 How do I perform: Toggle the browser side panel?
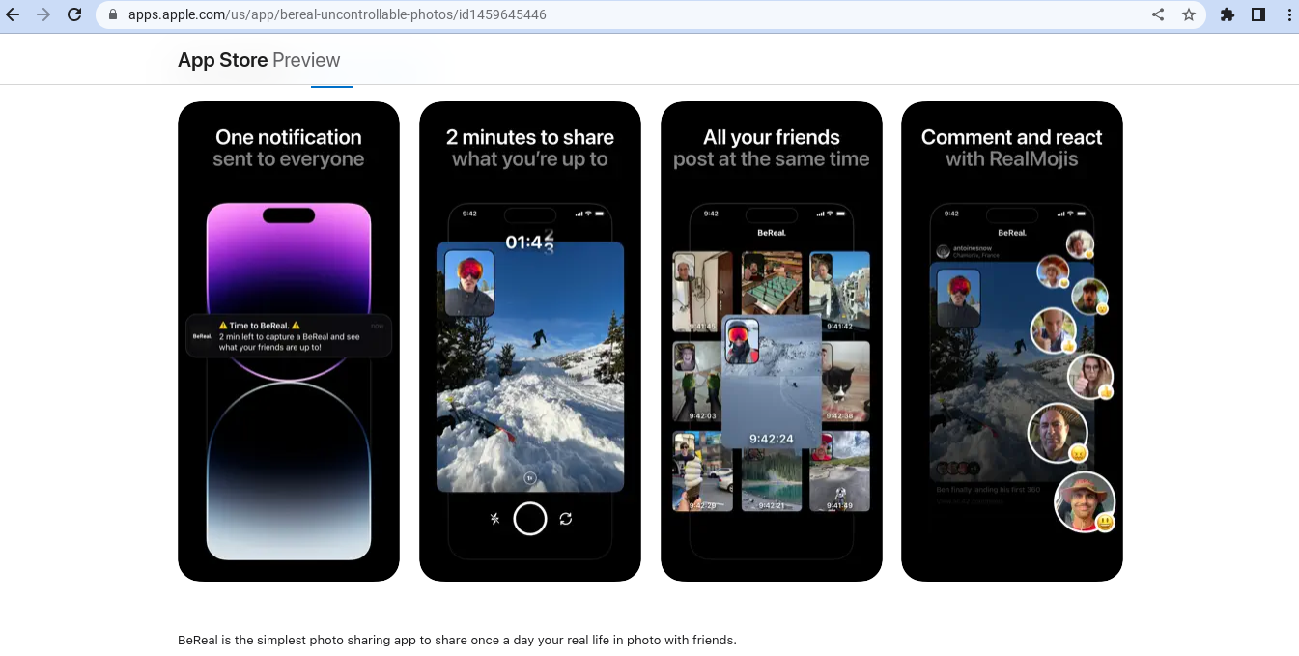(1258, 14)
